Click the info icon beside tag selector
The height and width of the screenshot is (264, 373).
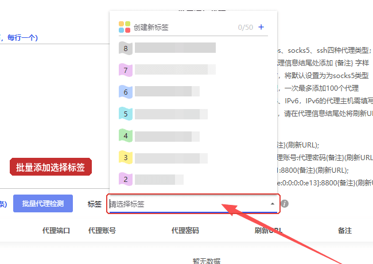pos(285,204)
